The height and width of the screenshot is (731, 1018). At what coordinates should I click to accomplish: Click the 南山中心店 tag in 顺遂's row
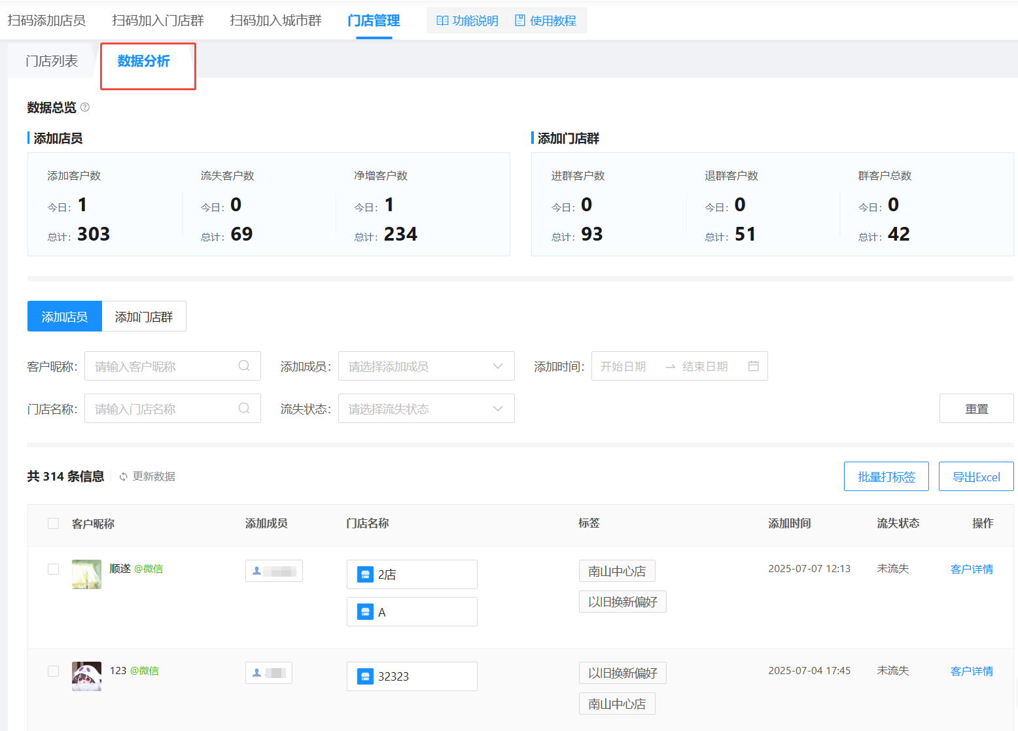click(x=617, y=571)
